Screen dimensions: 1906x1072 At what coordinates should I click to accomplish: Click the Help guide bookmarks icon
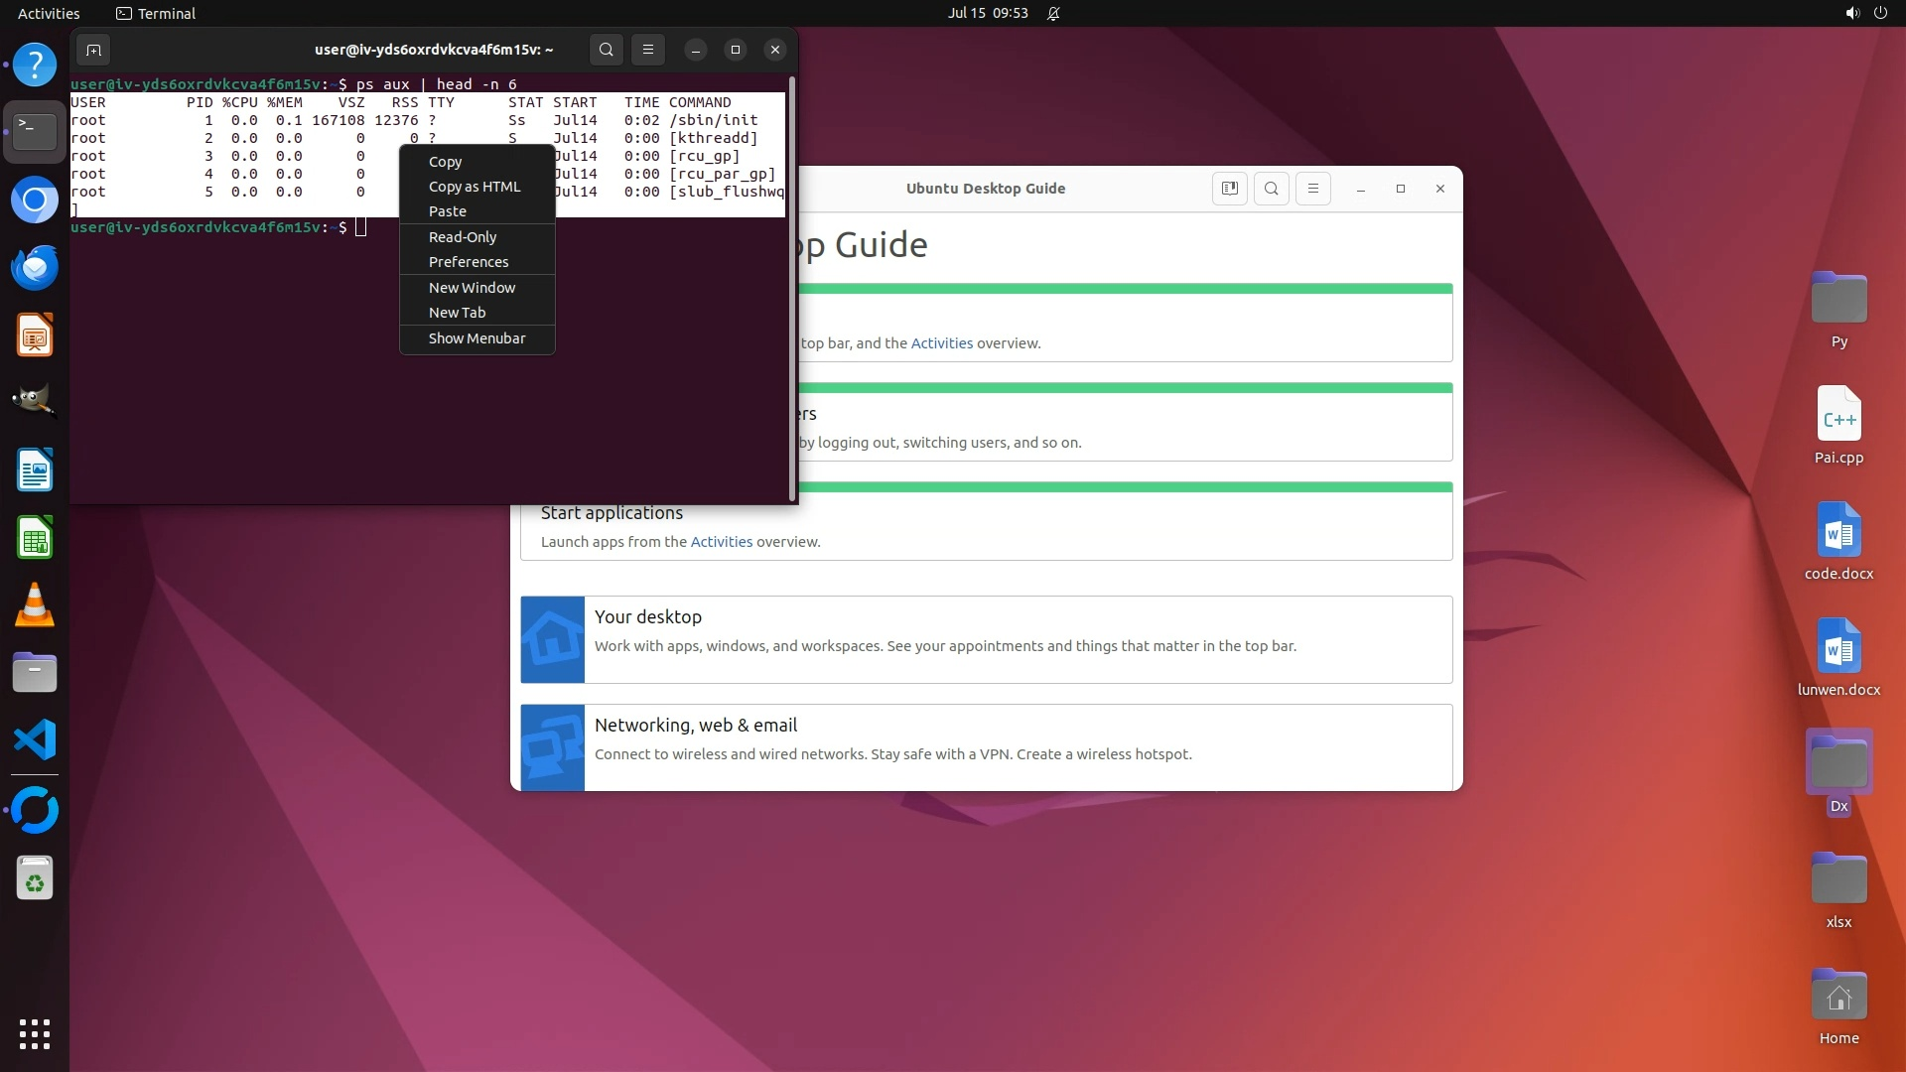[1229, 189]
